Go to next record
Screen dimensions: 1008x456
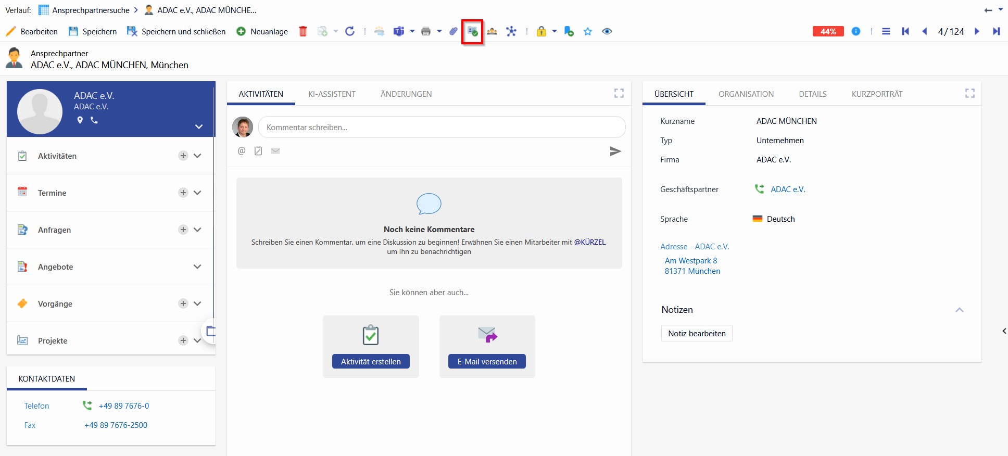(x=977, y=31)
